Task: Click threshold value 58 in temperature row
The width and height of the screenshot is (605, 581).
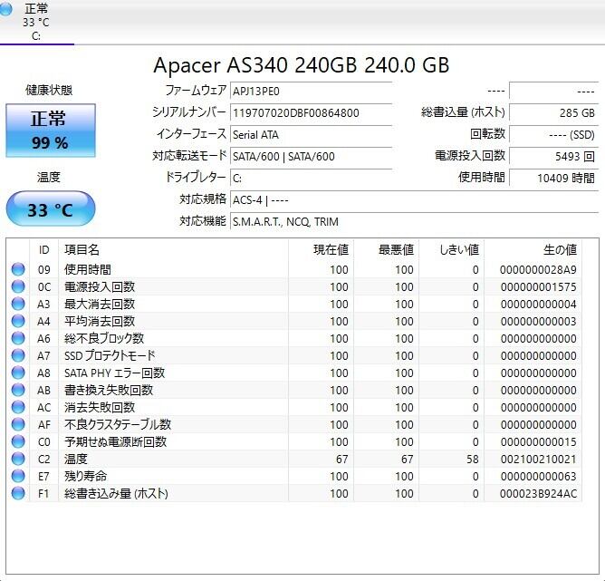Action: (472, 459)
